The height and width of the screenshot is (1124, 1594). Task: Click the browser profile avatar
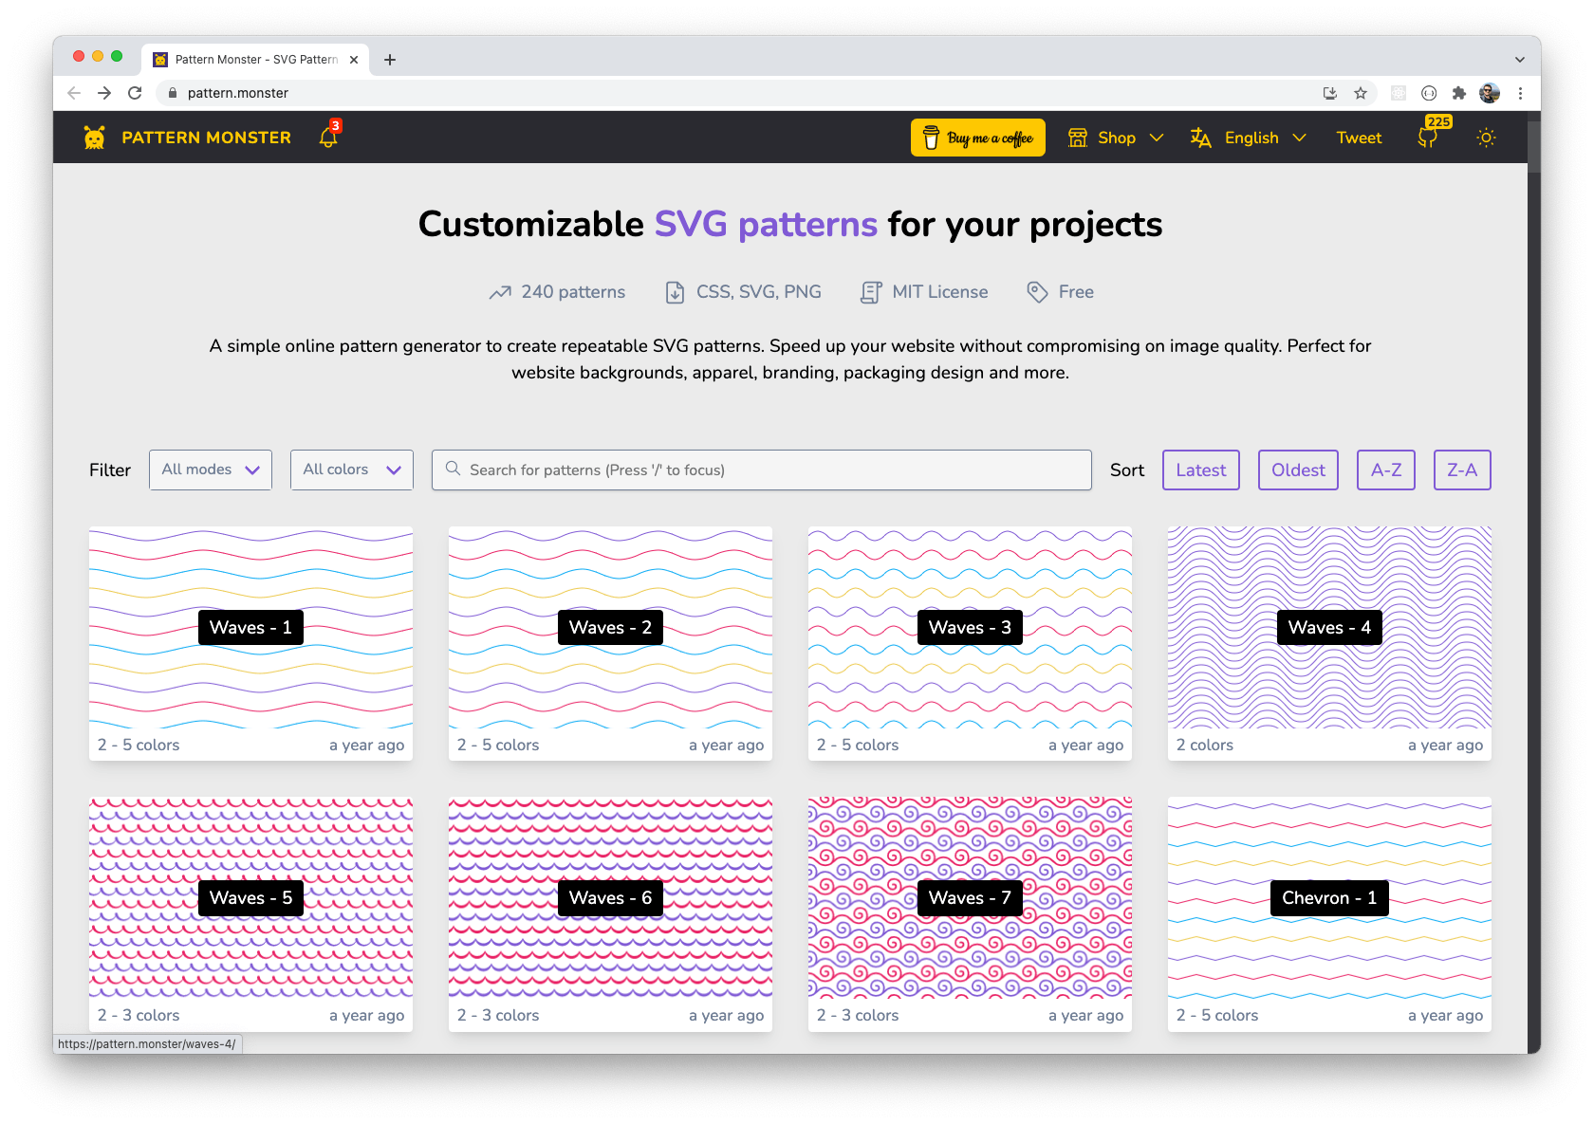pos(1490,93)
